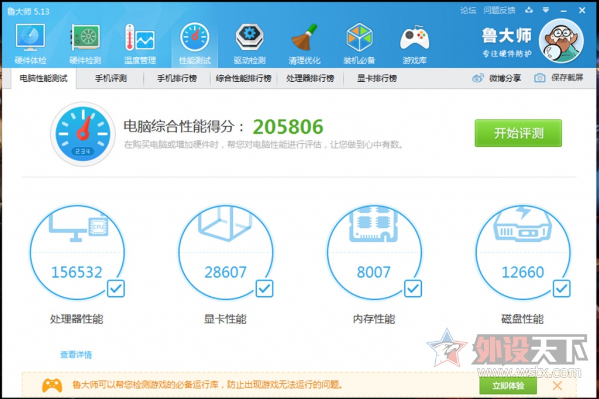This screenshot has width=599, height=399.
Task: Click the 立即体验 button
Action: click(508, 386)
